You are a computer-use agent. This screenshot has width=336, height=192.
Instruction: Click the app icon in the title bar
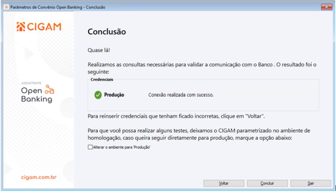[6, 7]
